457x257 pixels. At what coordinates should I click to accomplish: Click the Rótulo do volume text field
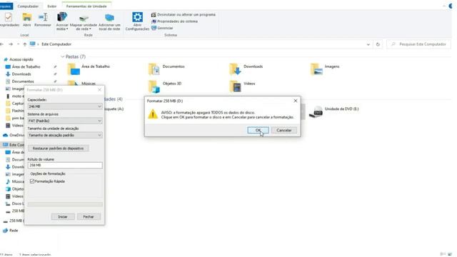tap(65, 165)
